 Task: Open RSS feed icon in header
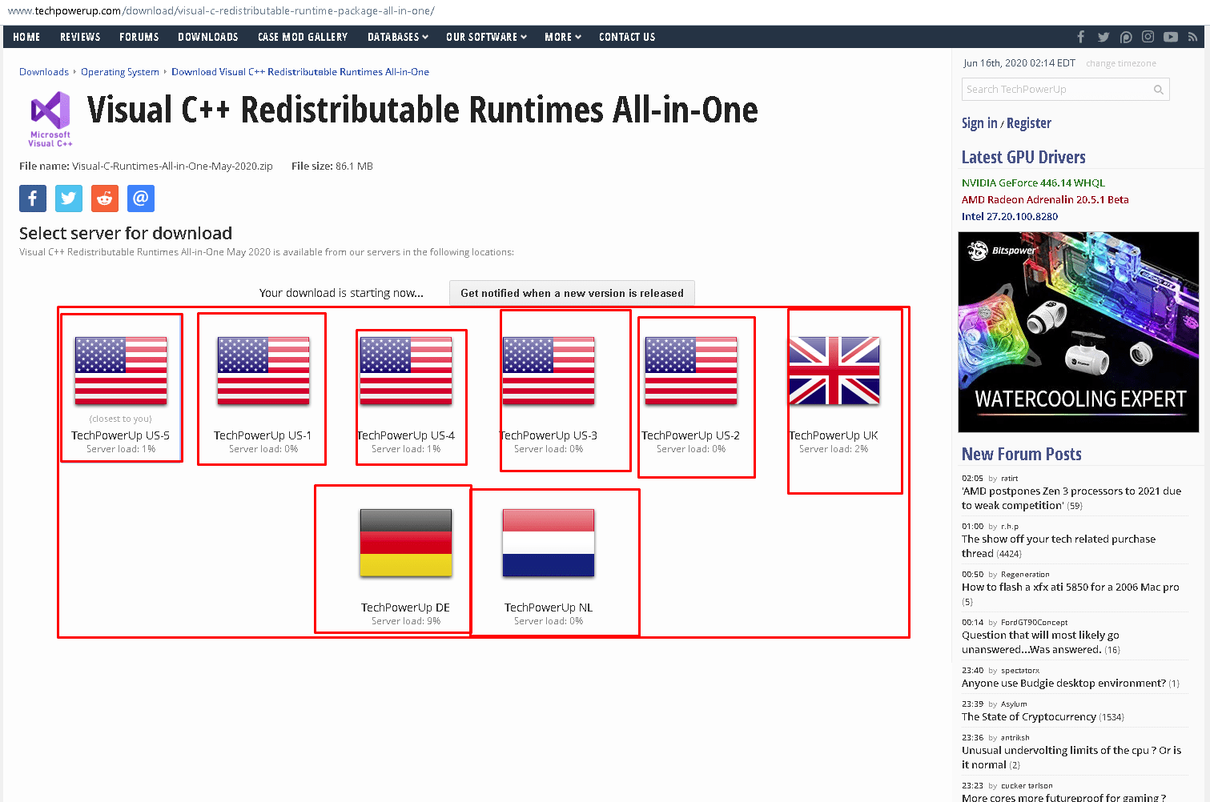point(1192,37)
